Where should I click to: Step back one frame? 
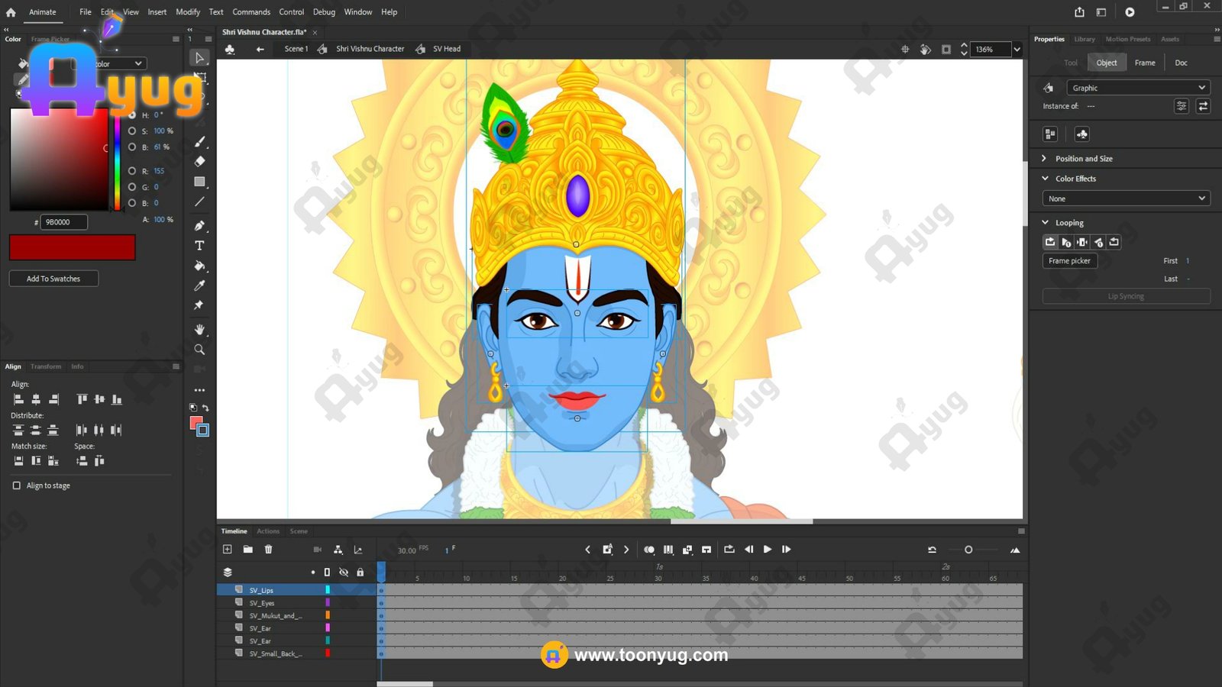coord(748,550)
